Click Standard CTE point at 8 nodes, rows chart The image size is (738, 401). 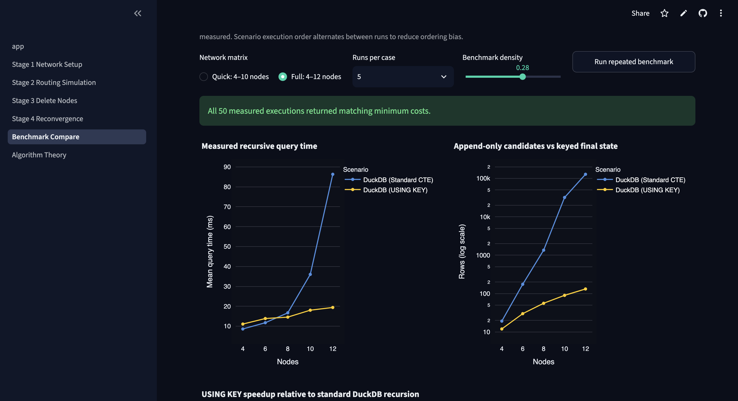click(543, 250)
